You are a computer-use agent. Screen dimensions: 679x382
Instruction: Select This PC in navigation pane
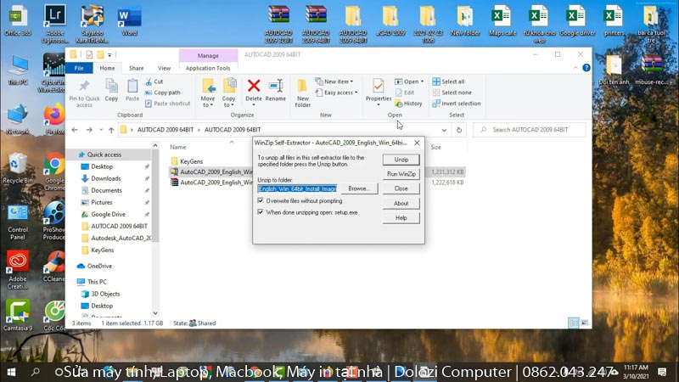tap(97, 282)
